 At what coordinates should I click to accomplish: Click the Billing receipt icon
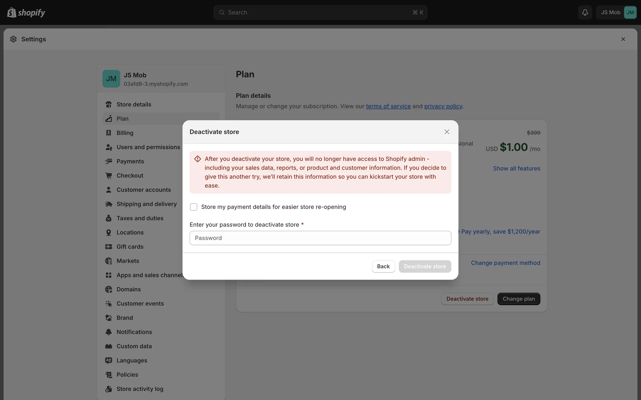pyautogui.click(x=109, y=133)
